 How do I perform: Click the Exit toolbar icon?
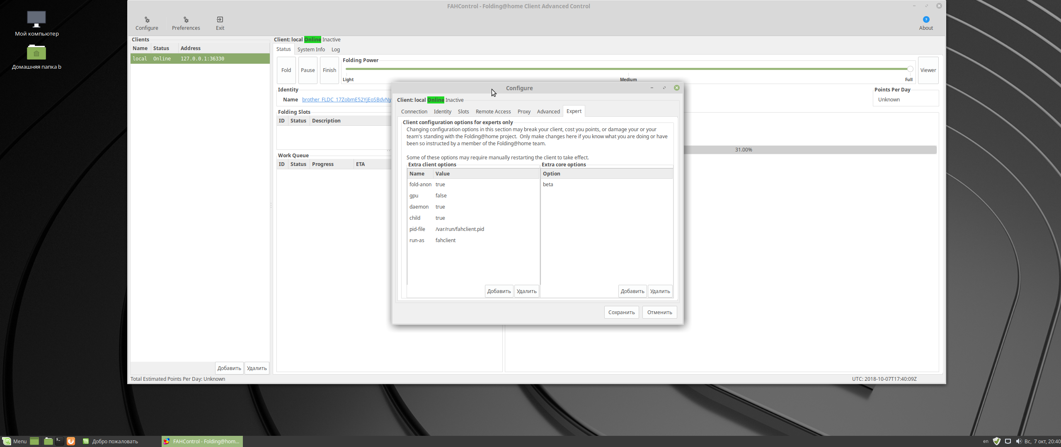220,23
